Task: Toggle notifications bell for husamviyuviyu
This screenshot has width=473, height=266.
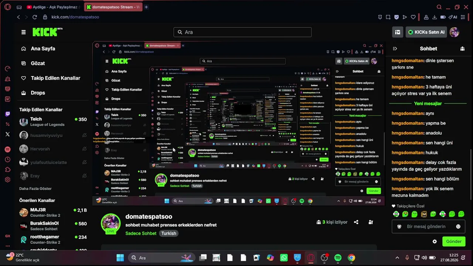Action: (84, 135)
